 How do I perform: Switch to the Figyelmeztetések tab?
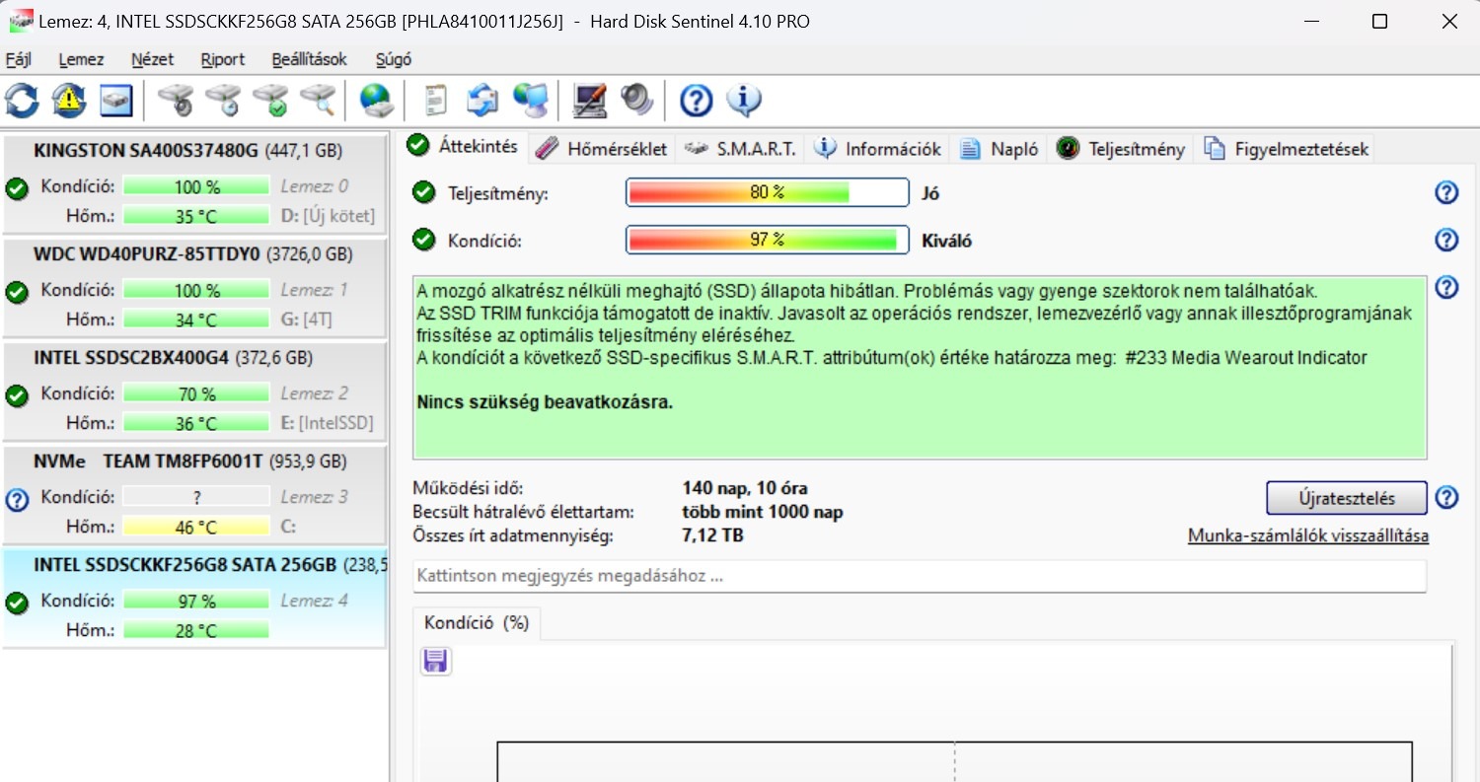coord(1286,149)
